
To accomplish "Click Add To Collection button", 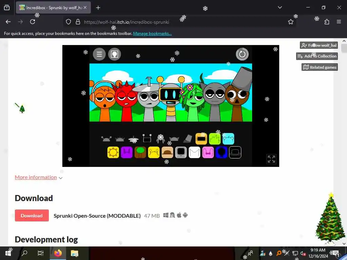I will (317, 56).
